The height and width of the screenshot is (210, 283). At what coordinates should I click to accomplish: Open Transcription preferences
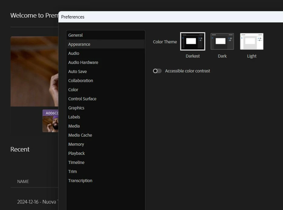[106, 181]
